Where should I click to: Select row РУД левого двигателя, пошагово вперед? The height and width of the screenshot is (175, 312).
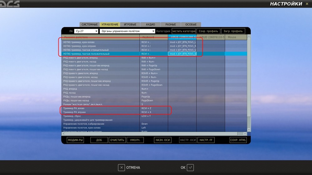point(154,65)
